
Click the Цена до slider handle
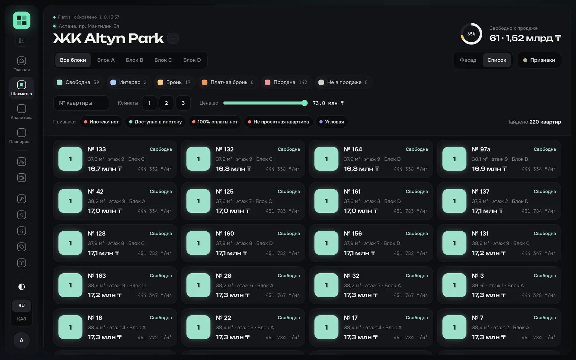click(305, 103)
